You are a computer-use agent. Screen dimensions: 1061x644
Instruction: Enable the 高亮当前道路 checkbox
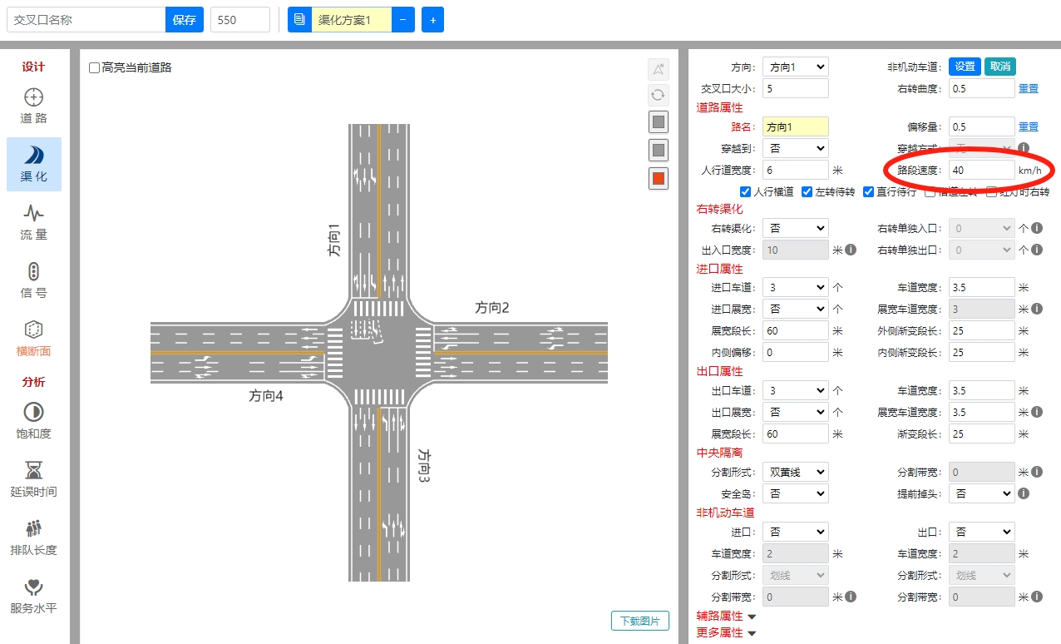coord(94,67)
